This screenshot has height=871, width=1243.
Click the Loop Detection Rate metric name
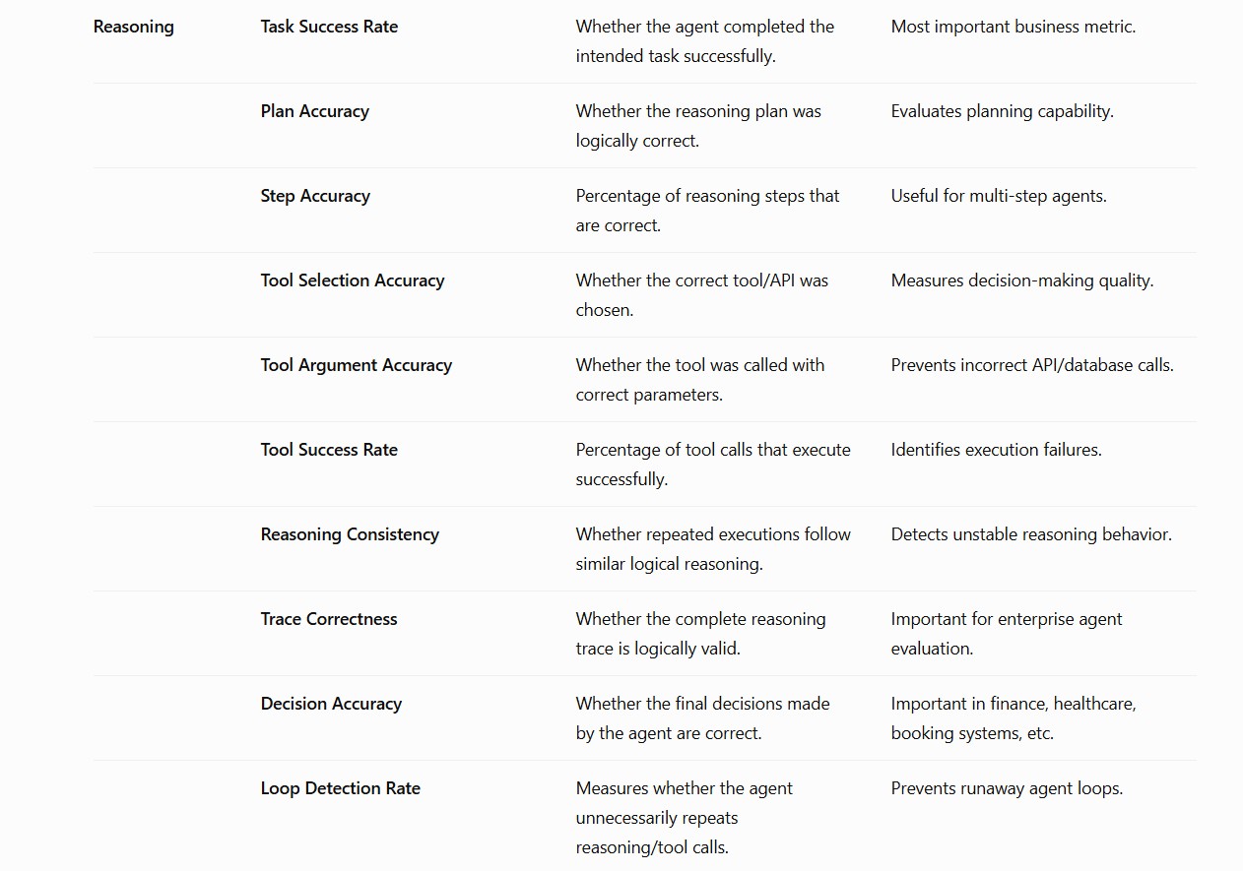click(x=341, y=789)
